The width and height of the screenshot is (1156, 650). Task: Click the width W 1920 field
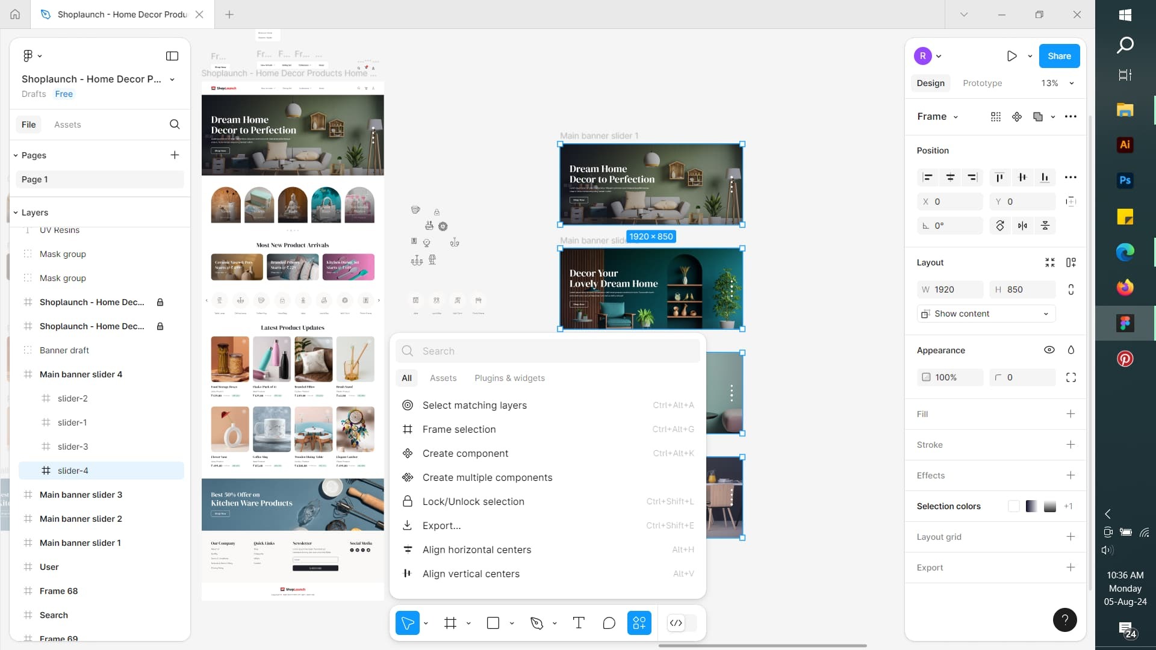click(950, 289)
